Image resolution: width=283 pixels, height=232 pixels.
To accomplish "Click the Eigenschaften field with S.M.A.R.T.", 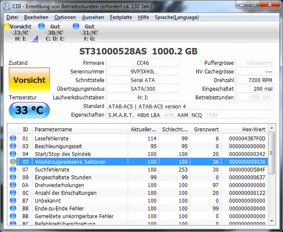I will pos(190,115).
